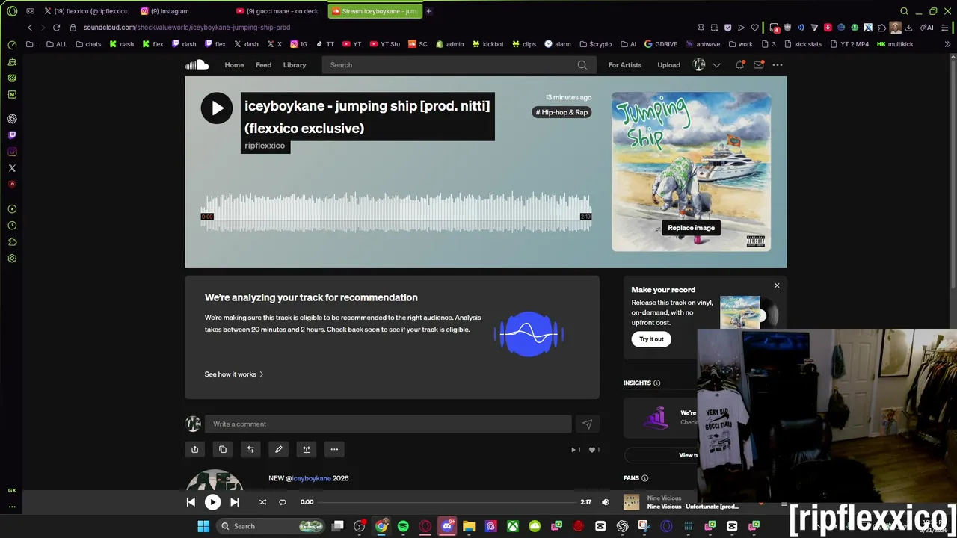Expand See how it works
957x538 pixels.
tap(234, 374)
